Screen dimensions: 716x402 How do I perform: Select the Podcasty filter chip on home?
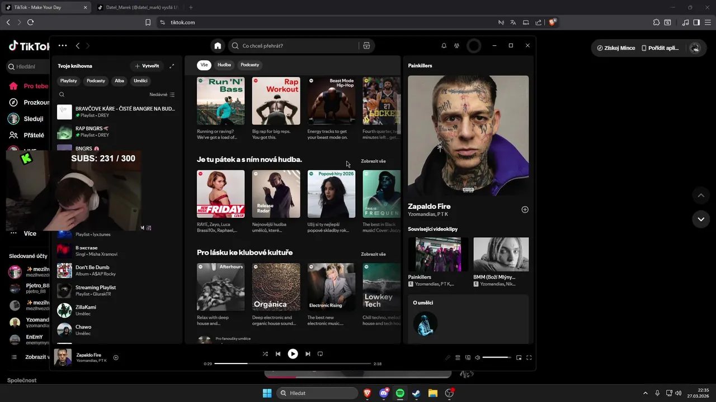click(x=250, y=65)
